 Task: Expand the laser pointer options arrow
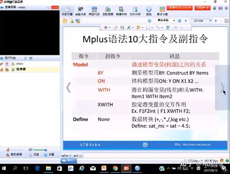tap(110, 27)
